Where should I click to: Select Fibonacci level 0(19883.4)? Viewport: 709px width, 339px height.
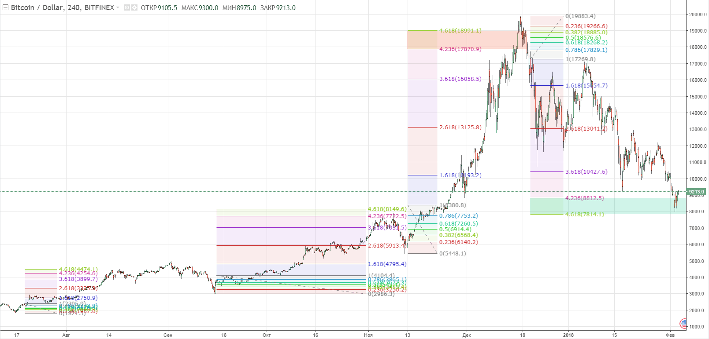580,16
